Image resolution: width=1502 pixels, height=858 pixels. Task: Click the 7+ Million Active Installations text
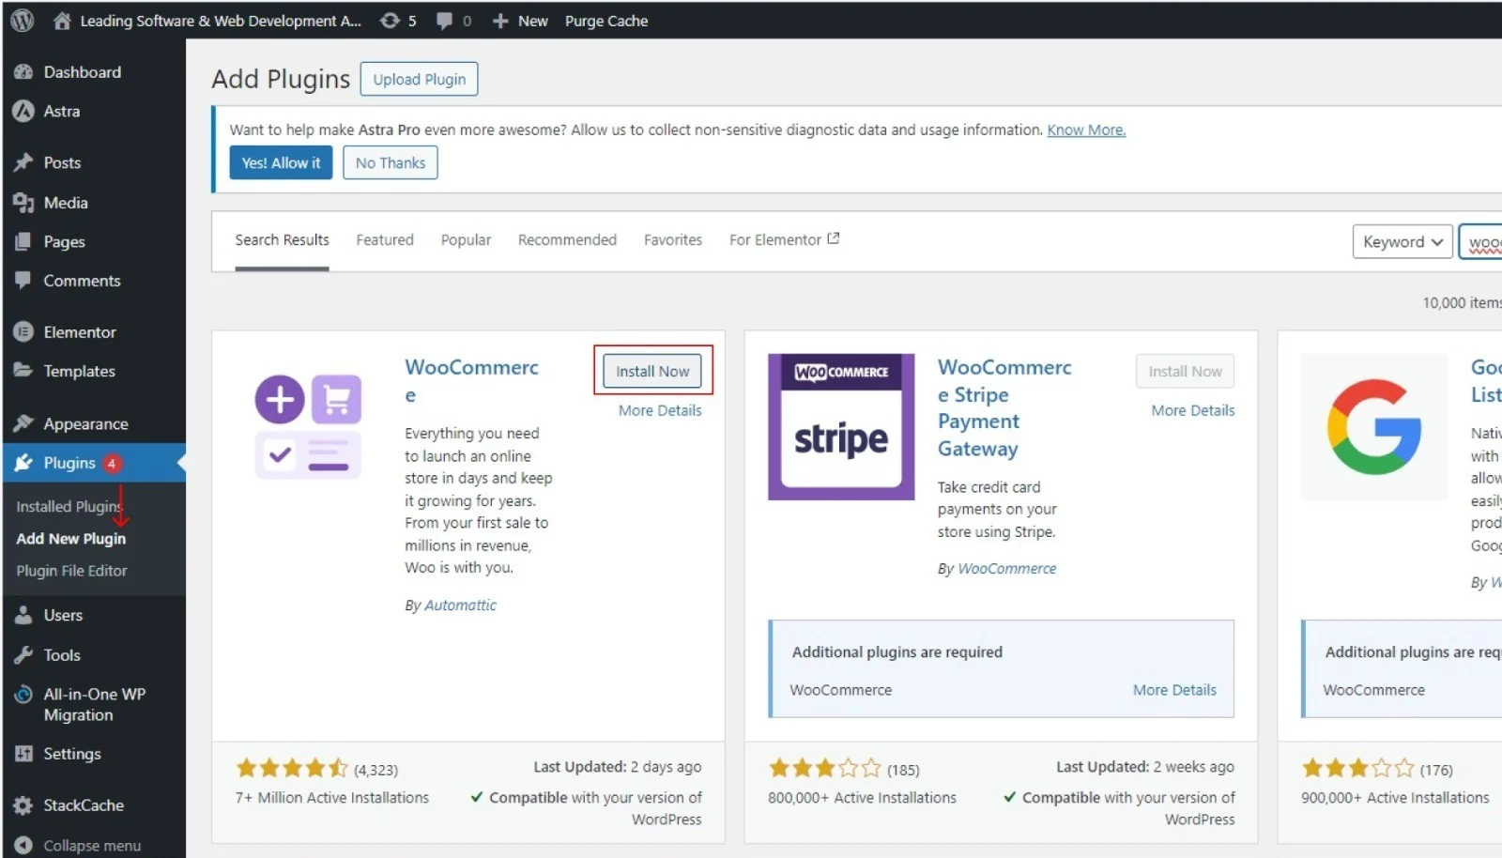[331, 797]
